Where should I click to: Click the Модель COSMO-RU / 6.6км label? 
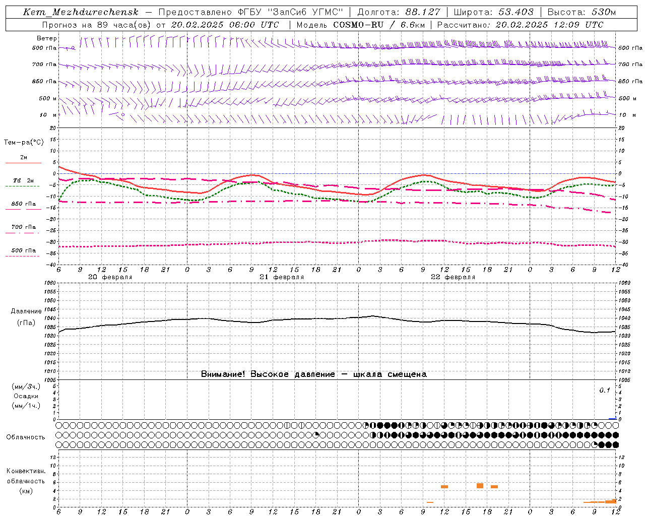(x=360, y=25)
